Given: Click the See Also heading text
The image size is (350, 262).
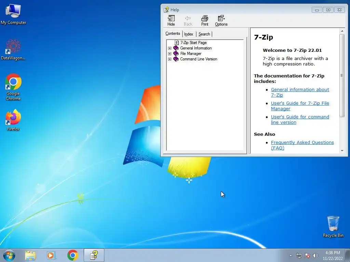Looking at the screenshot, I should 265,134.
